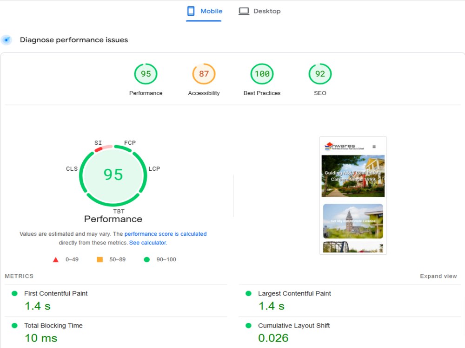Click the Total Blocking Time metric label

click(53, 326)
